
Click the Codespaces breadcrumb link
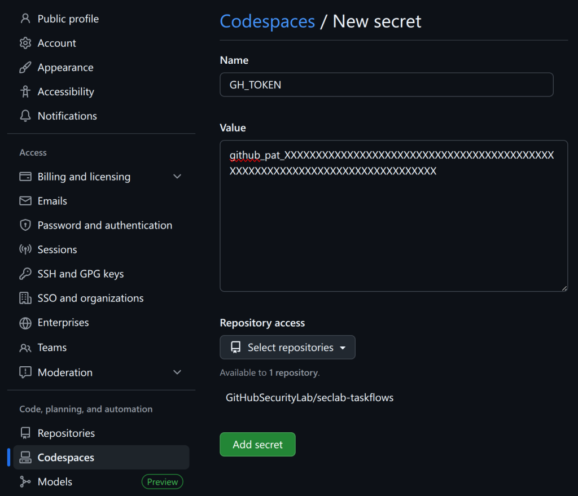click(268, 21)
